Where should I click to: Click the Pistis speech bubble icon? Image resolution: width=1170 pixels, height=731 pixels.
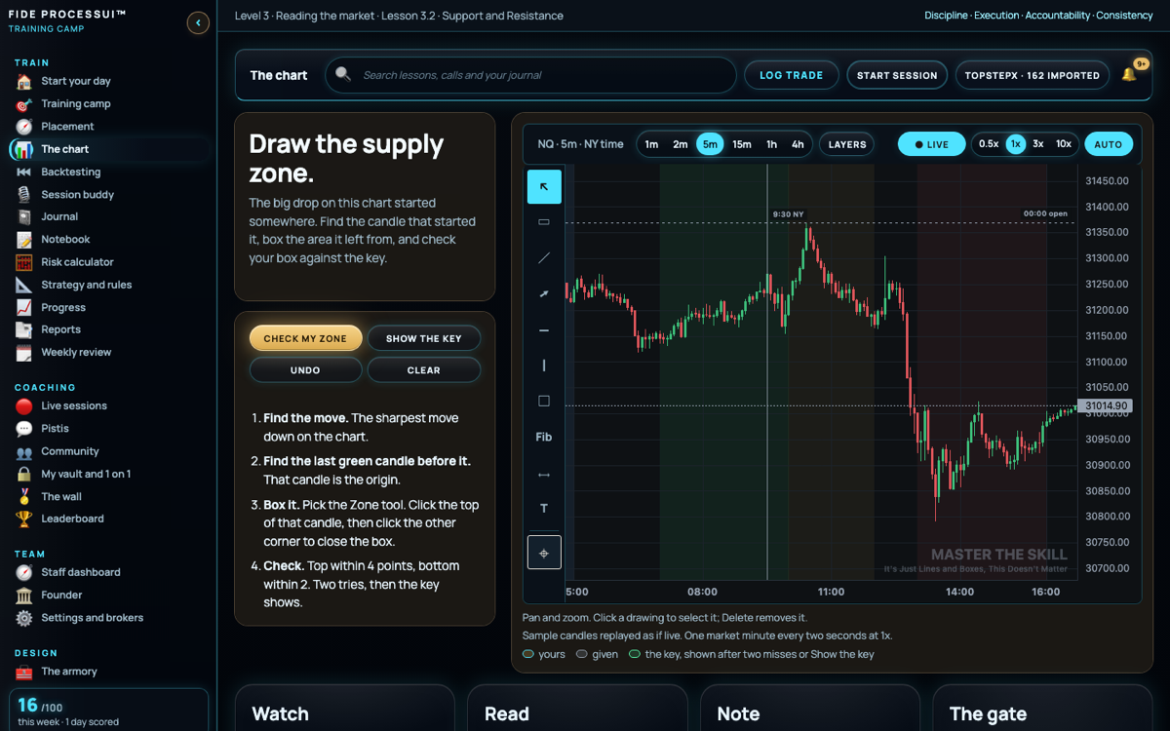click(x=24, y=429)
